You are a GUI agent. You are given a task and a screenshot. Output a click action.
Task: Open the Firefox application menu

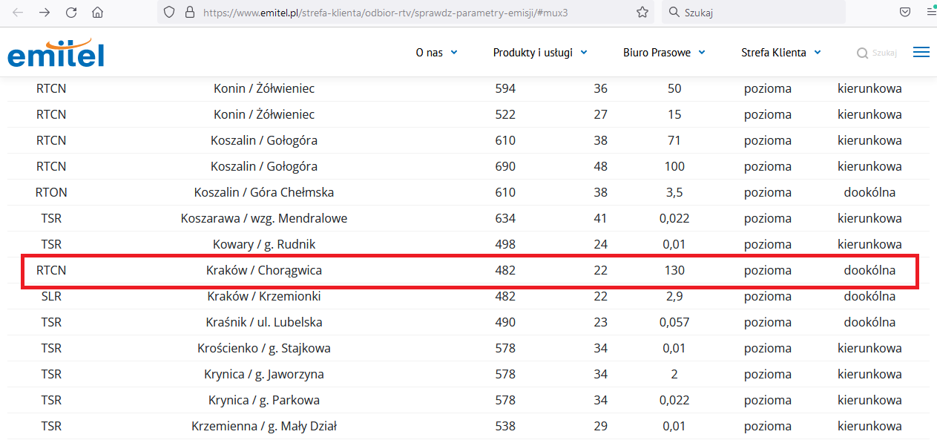coord(931,12)
